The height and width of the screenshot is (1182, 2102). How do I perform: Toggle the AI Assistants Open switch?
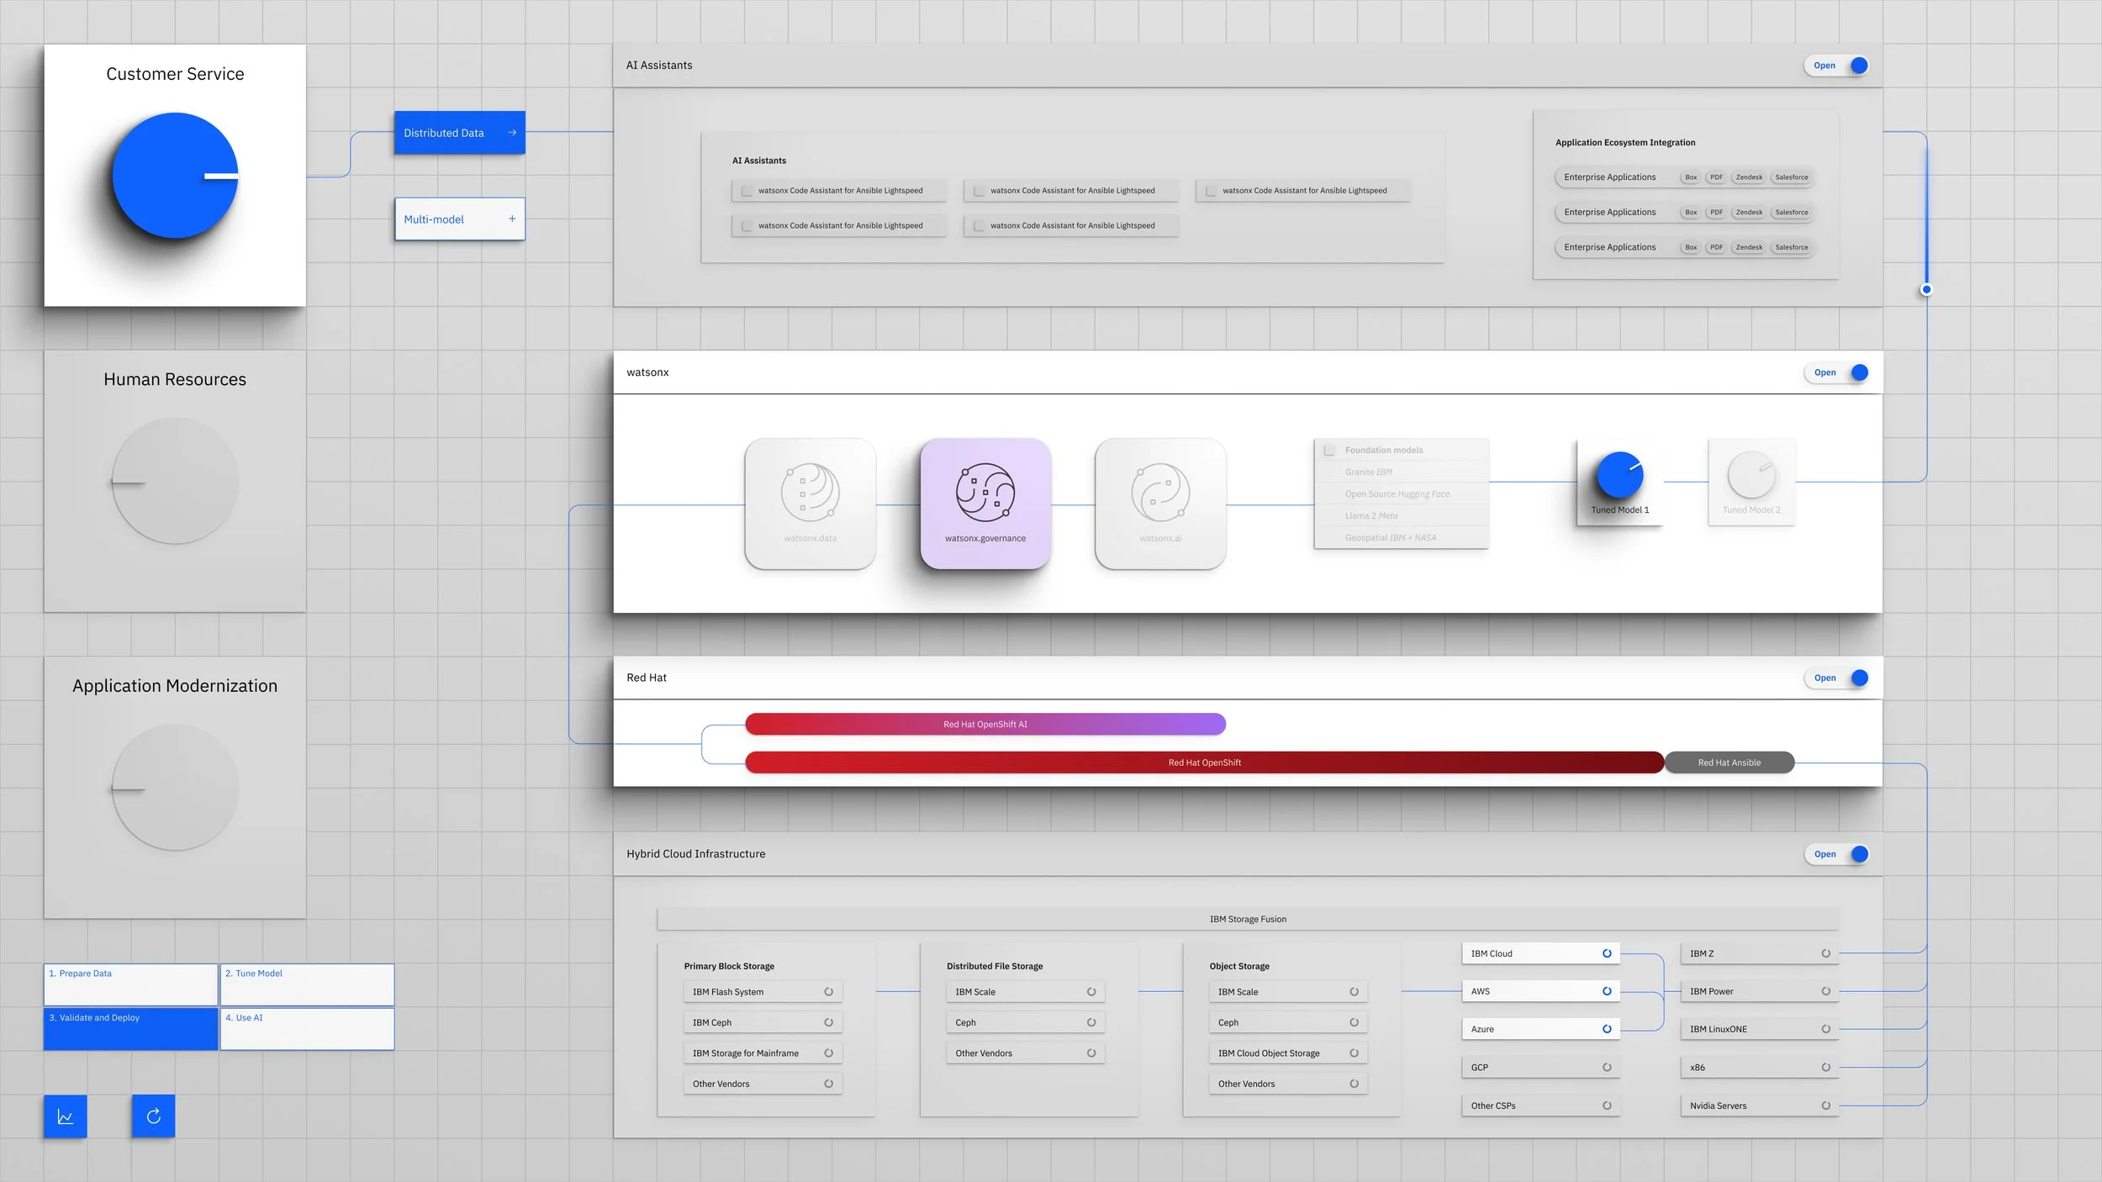(1836, 66)
